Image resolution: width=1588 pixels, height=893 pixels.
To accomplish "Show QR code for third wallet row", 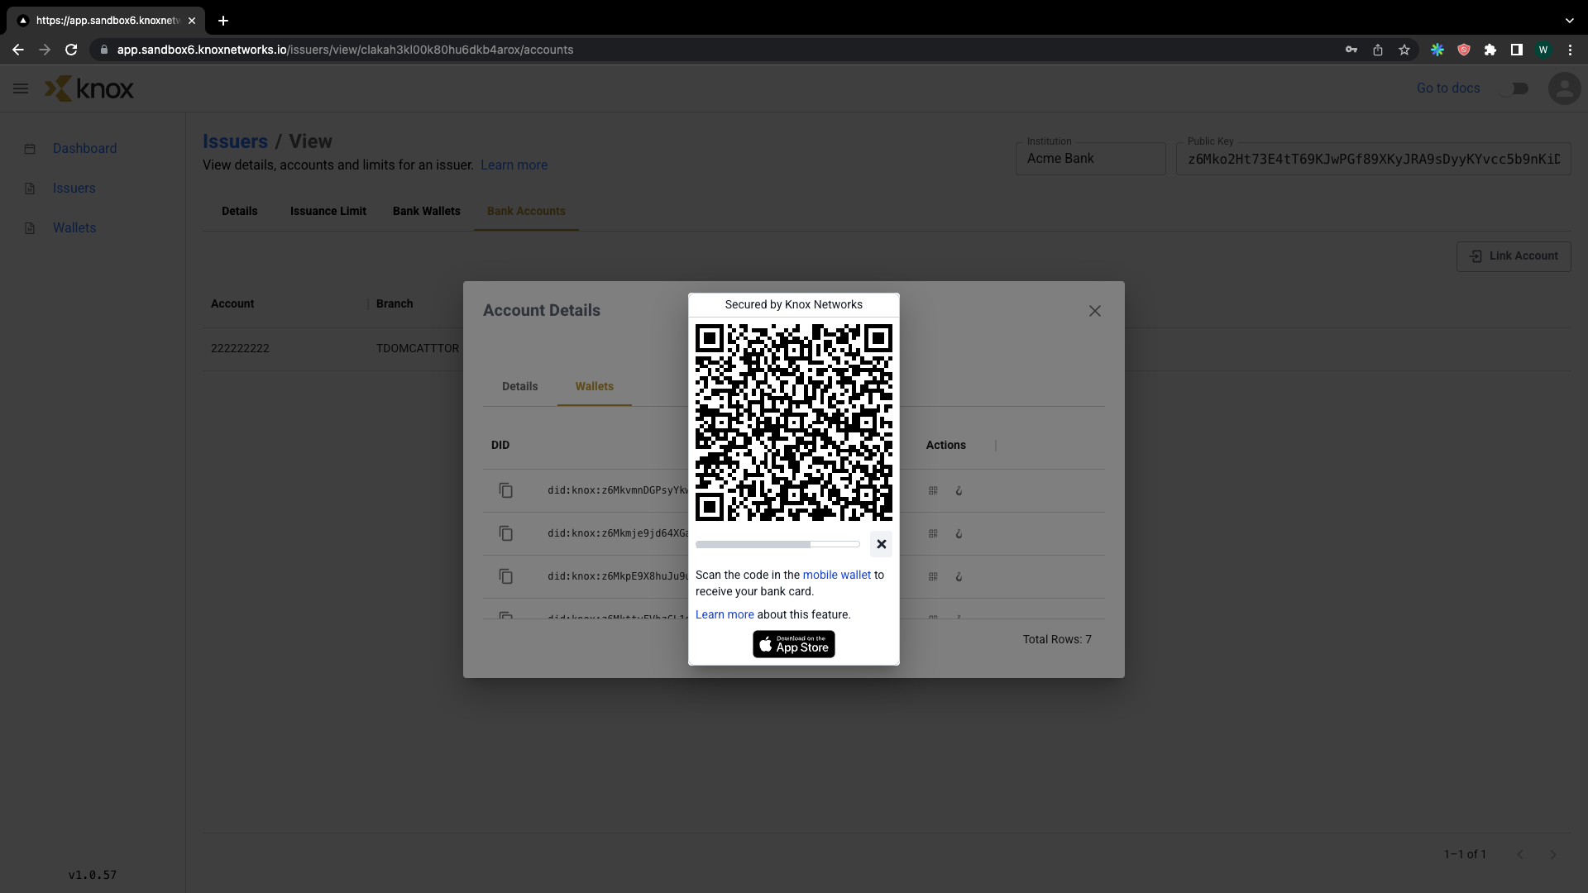I will (x=933, y=576).
